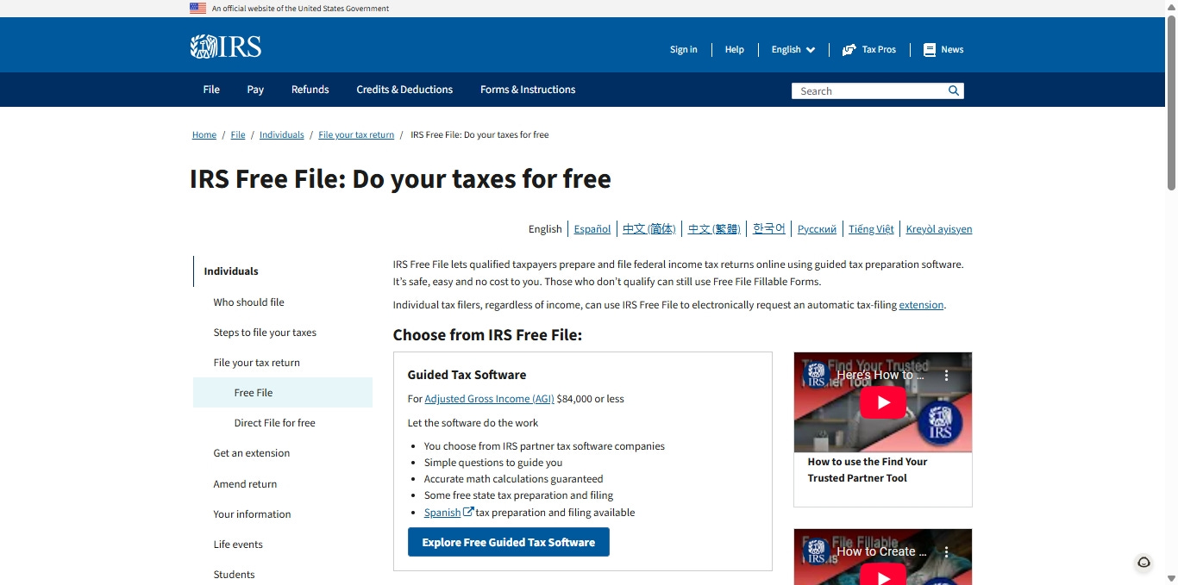The width and height of the screenshot is (1178, 585).
Task: Open the Forms & Instructions menu
Action: [528, 90]
